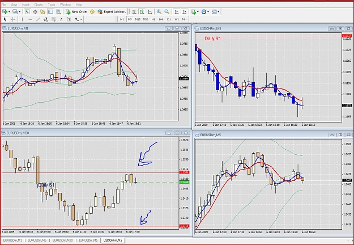Toggle the Market Watch panel icon
This screenshot has height=245, width=354.
27,12
